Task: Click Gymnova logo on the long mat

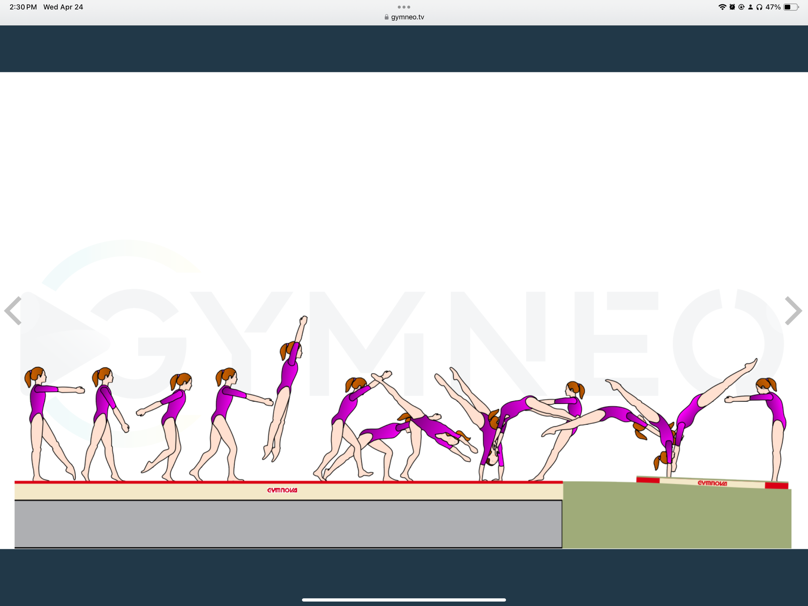Action: point(282,490)
